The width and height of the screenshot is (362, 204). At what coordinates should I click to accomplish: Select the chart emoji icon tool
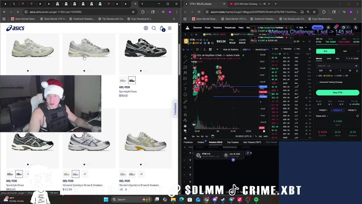[185, 95]
